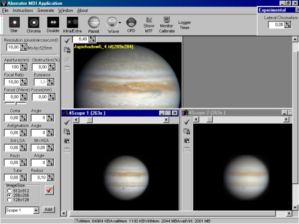Image resolution: width=299 pixels, height=224 pixels.
Task: Select the Star simulation tool
Action: coord(14,24)
